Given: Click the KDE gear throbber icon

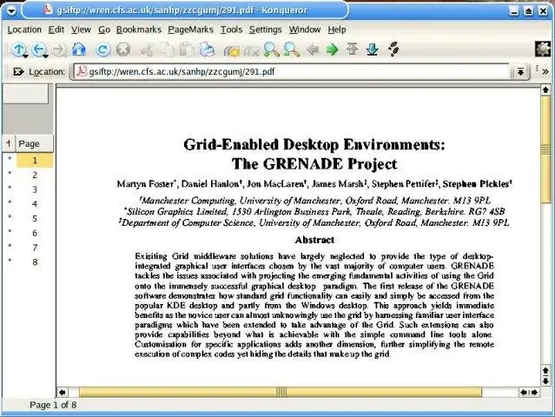Looking at the screenshot, I should (544, 49).
